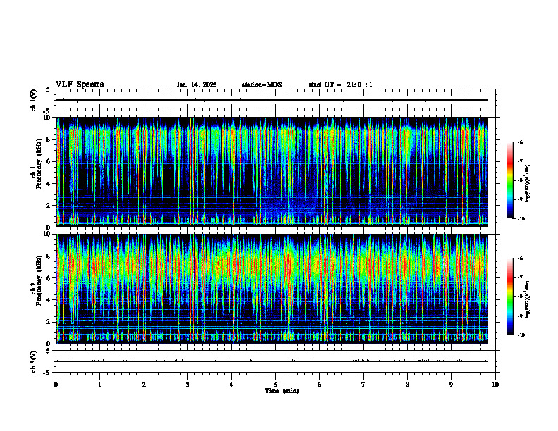This screenshot has height=431, width=558.
Task: Click the "-6" tick on ch.2 color bar
Action: pyautogui.click(x=520, y=258)
